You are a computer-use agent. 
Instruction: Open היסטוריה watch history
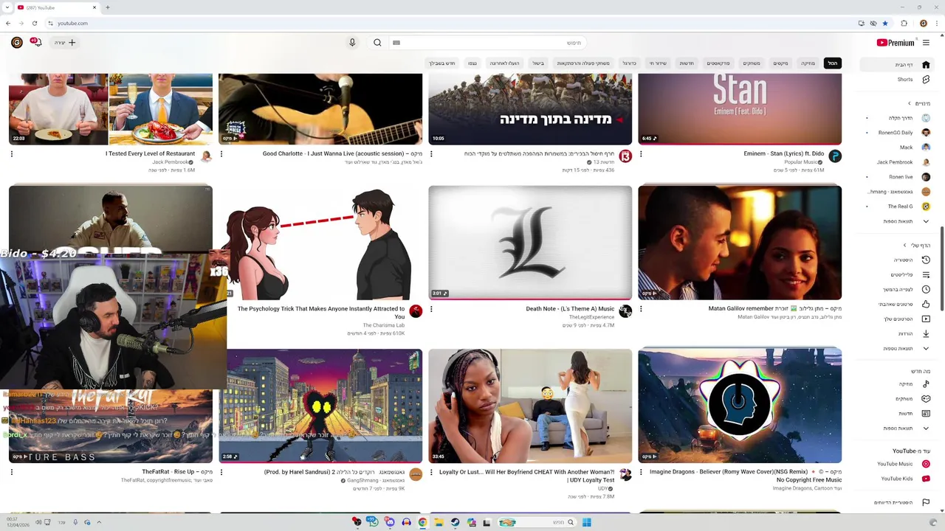pyautogui.click(x=897, y=260)
